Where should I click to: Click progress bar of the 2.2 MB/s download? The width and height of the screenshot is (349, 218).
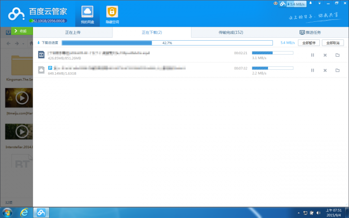click(x=272, y=68)
